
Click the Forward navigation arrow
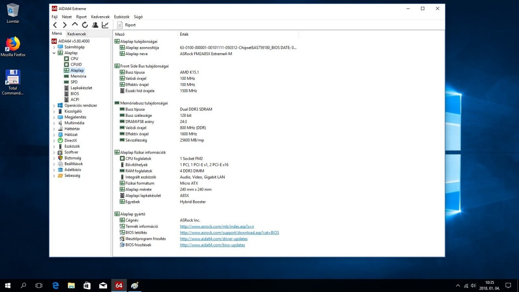65,25
